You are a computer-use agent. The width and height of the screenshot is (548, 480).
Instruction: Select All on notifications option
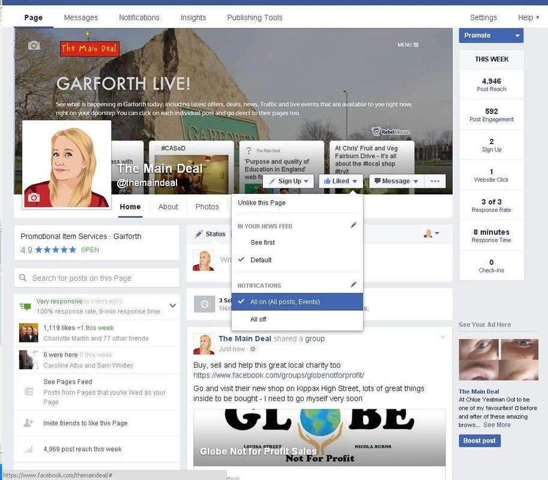[x=297, y=302]
